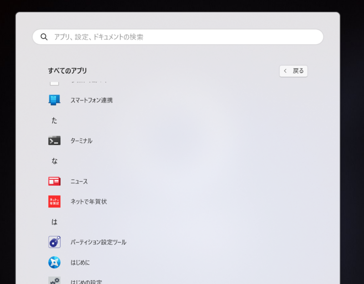Click the すべてのアプリ heading

point(67,71)
